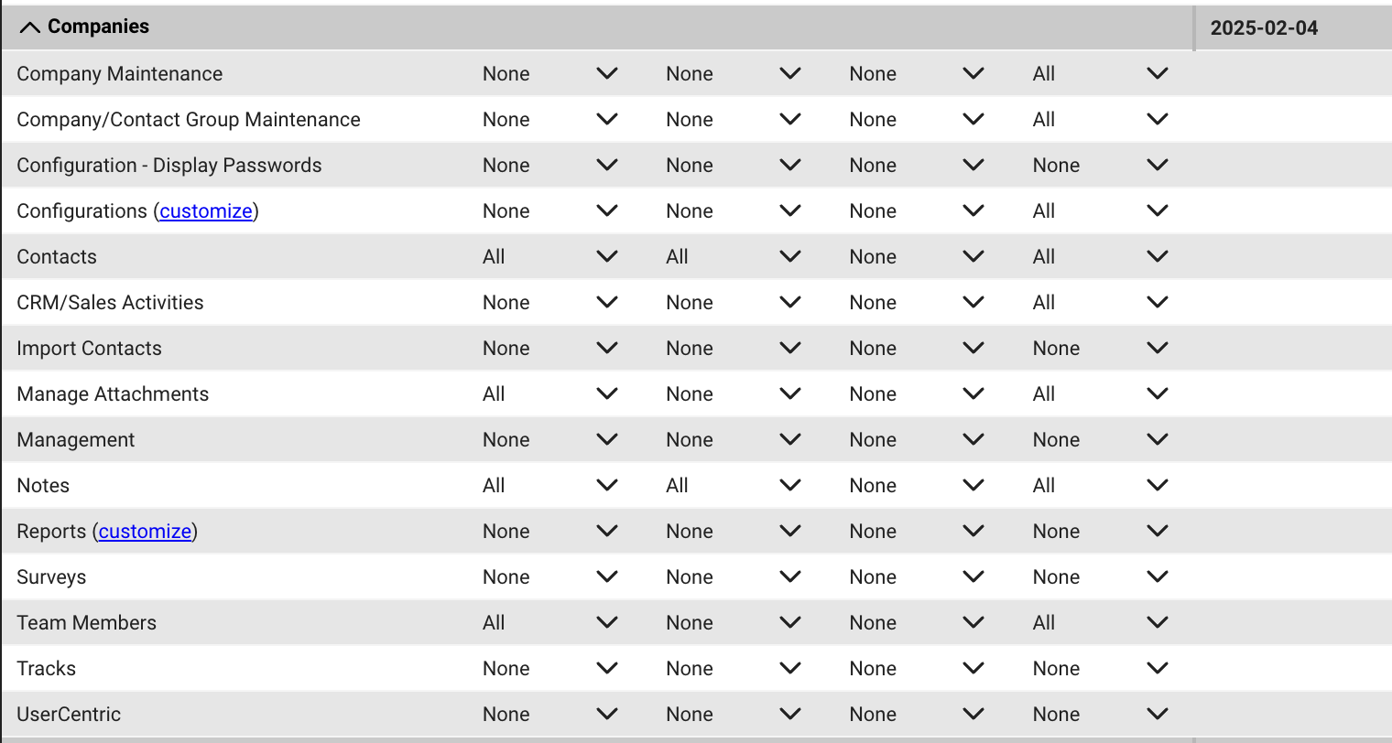
Task: Expand the All dropdown in Configurations row
Action: (1099, 211)
